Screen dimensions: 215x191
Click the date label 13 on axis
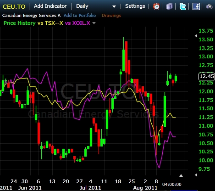tap(52, 181)
